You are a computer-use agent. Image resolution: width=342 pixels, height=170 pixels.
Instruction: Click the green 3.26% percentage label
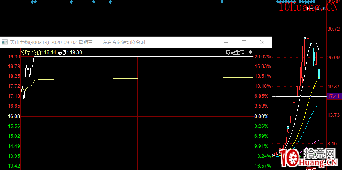click(x=262, y=126)
